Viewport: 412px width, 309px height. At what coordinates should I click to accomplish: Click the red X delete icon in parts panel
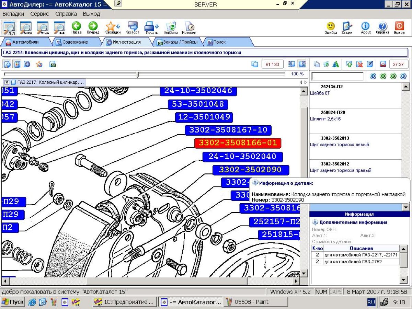tap(359, 64)
